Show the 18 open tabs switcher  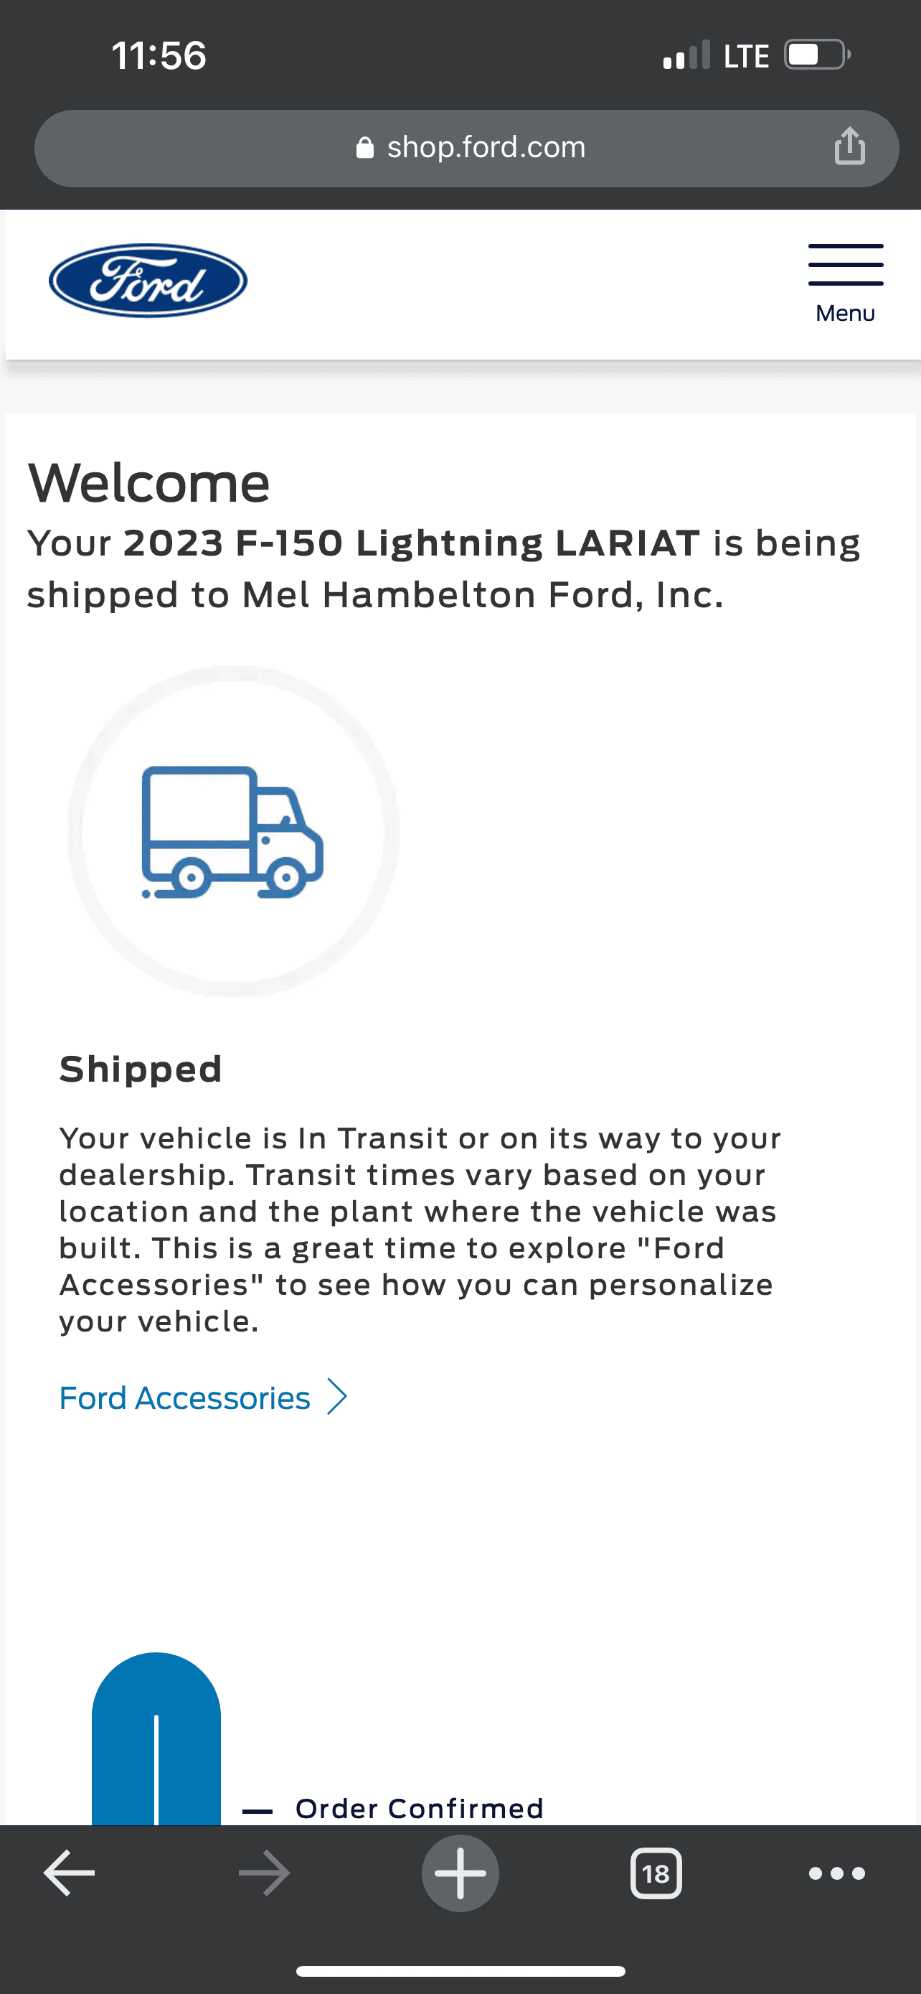pyautogui.click(x=656, y=1873)
